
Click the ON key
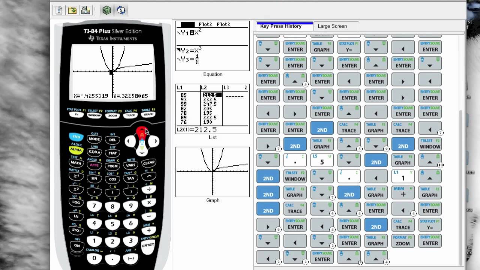[77, 246]
